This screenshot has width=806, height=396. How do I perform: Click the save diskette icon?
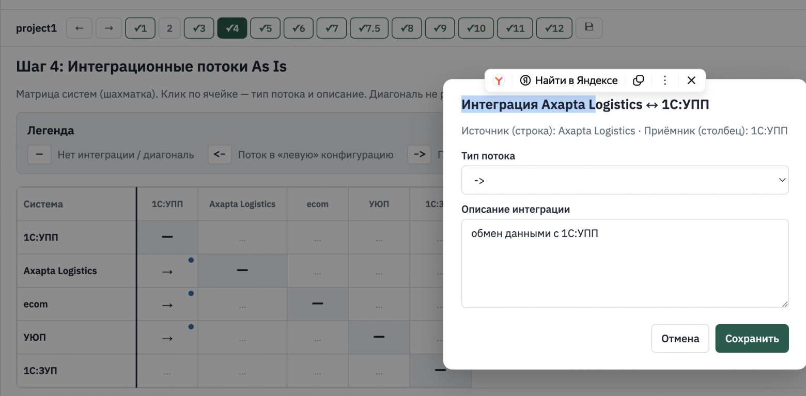tap(589, 28)
